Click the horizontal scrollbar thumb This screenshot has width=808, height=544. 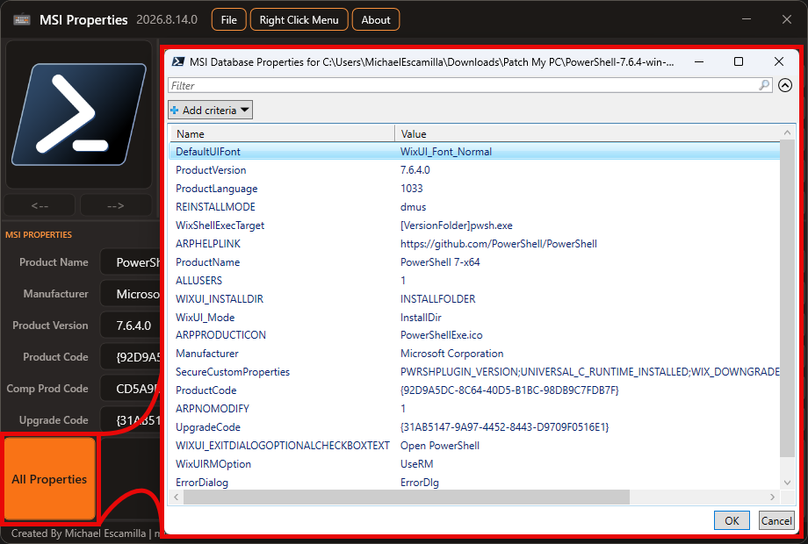point(407,497)
